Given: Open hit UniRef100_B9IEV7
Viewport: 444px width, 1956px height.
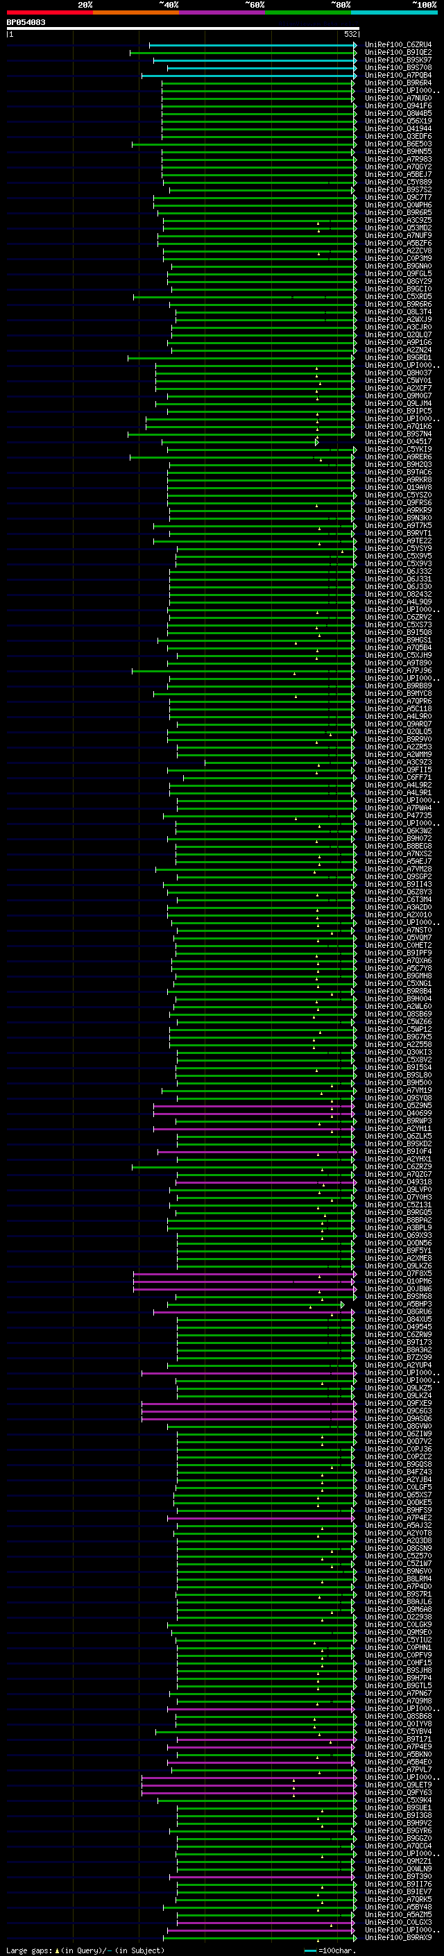Looking at the screenshot, I should pos(398,1891).
